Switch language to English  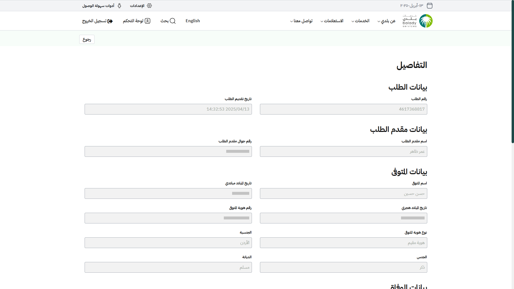coord(193,21)
